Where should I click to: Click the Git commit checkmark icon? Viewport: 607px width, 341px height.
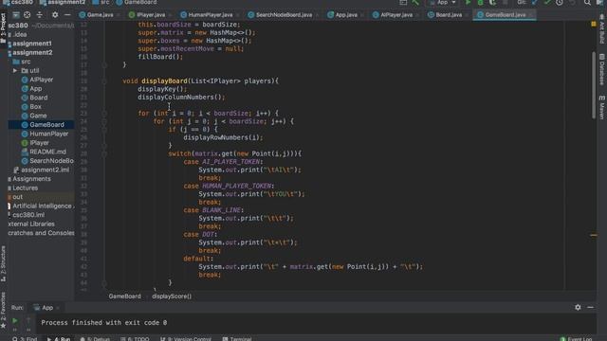click(547, 2)
